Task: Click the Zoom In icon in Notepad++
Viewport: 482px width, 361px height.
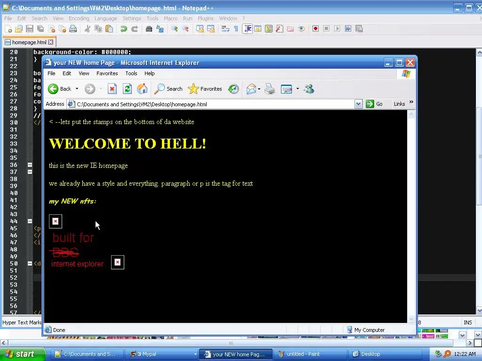Action: click(x=175, y=29)
